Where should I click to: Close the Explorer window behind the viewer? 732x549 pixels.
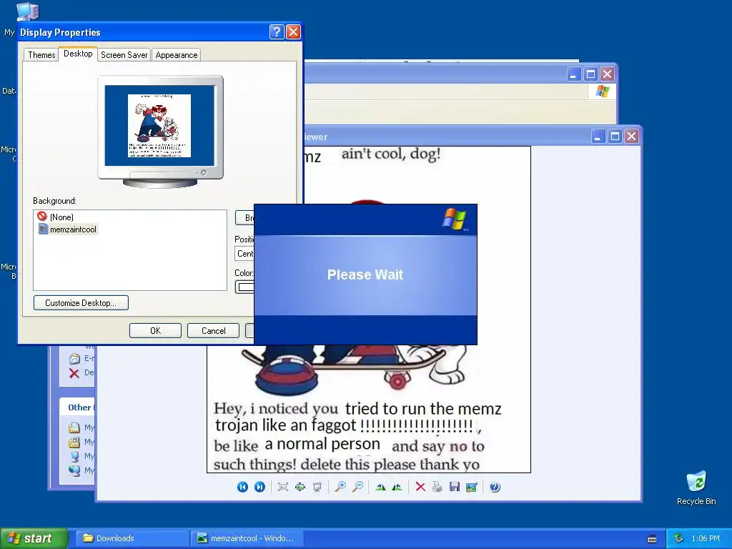click(607, 74)
